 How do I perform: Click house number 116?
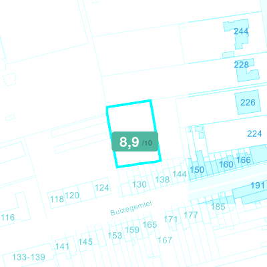tap(8, 218)
